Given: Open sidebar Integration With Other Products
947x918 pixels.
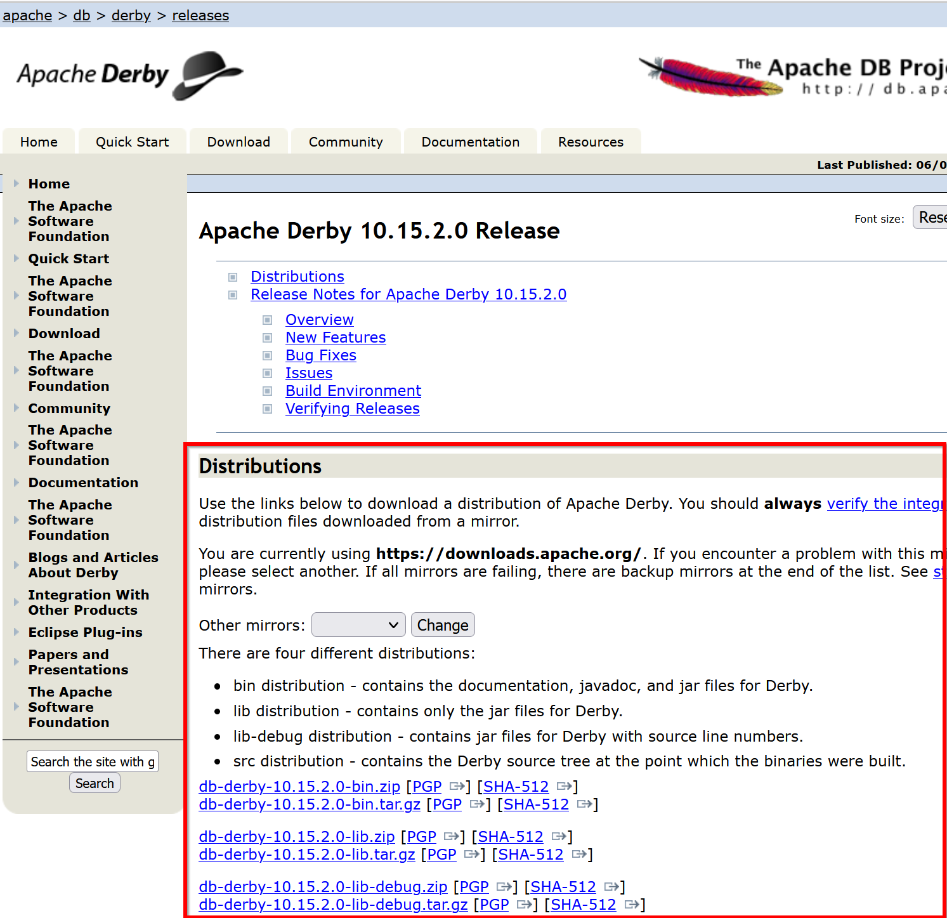Looking at the screenshot, I should click(89, 603).
